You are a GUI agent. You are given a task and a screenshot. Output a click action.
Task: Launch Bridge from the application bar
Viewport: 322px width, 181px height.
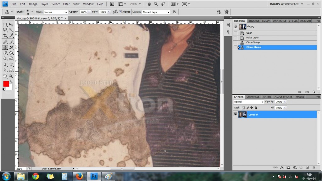coord(112,4)
